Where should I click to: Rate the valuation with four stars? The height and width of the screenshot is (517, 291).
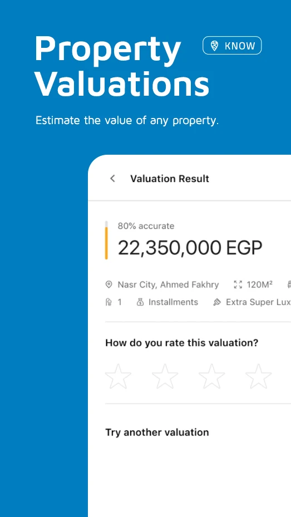(259, 376)
